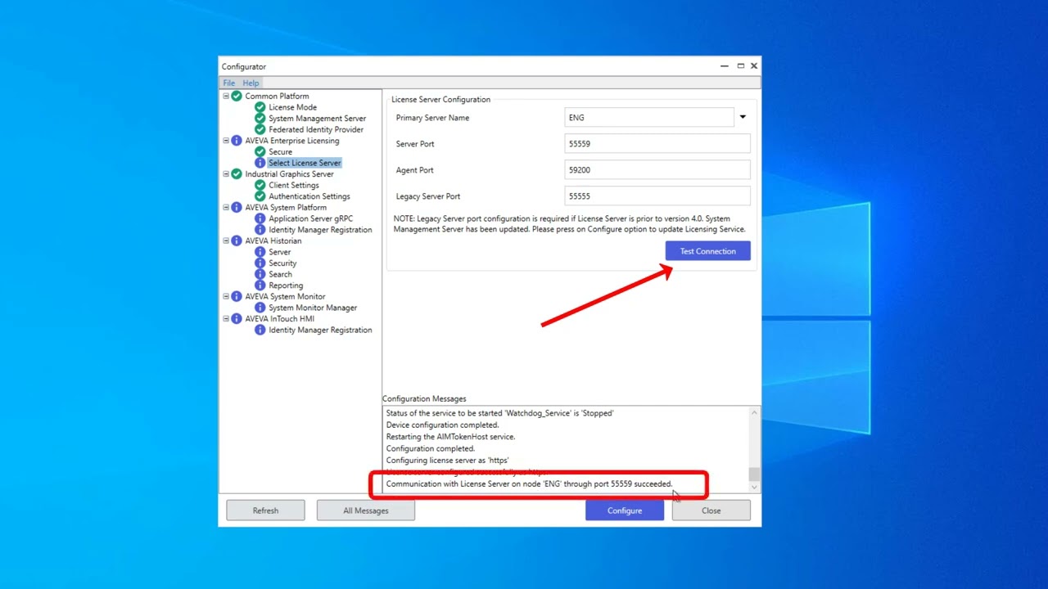Click info icon beside Search node
This screenshot has height=589, width=1048.
click(x=260, y=274)
